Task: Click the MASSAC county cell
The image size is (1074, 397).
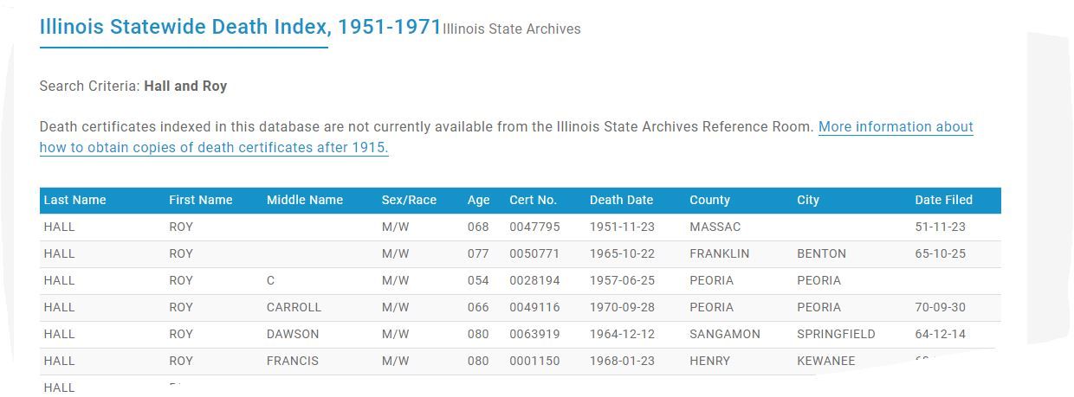Action: click(715, 227)
